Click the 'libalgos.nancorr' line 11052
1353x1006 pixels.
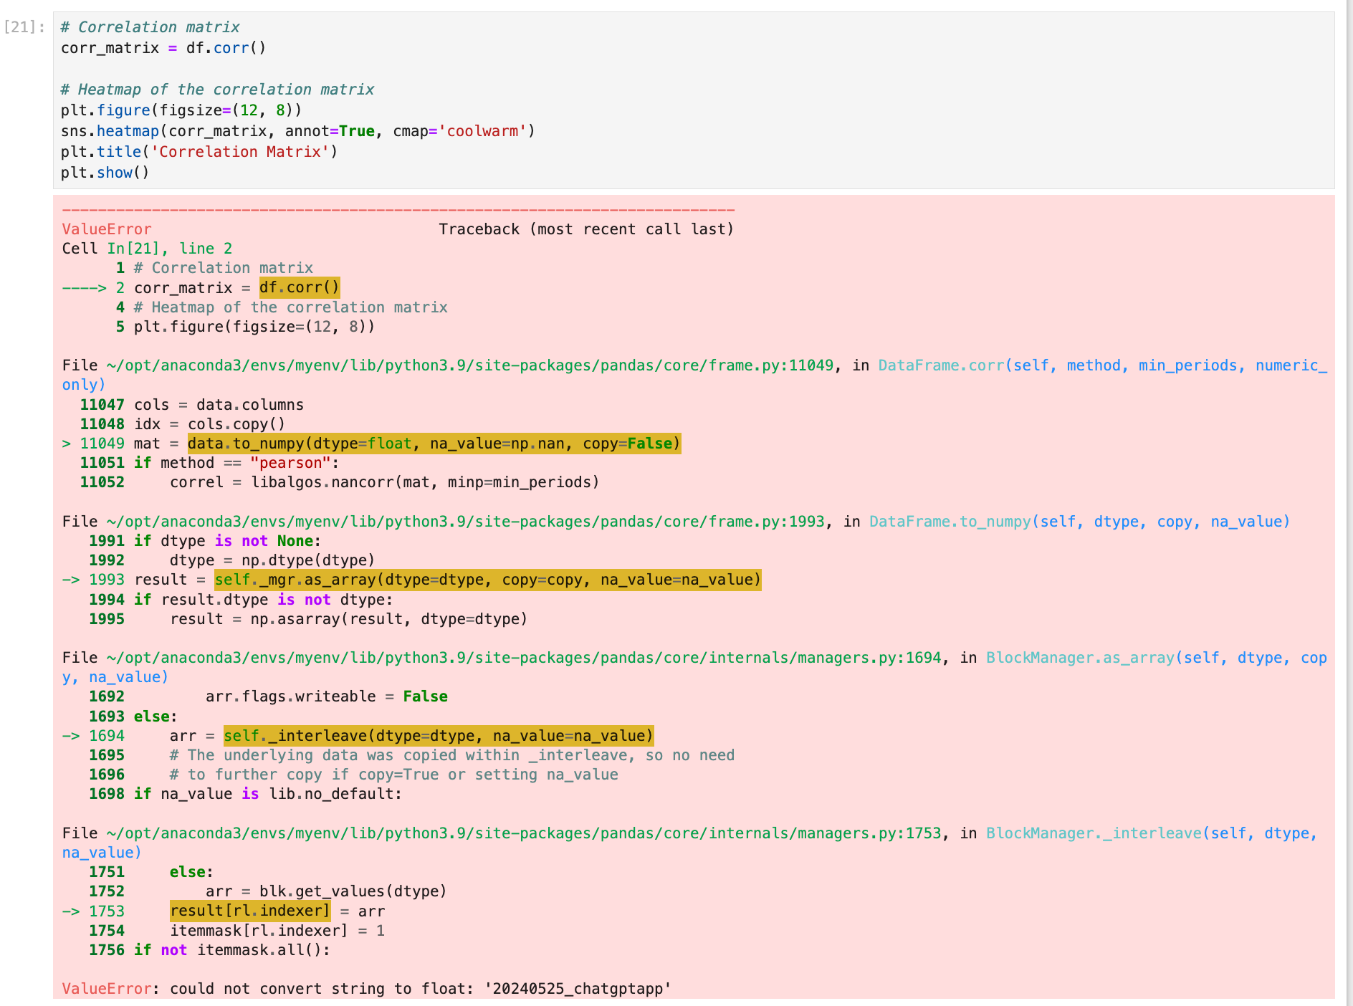pyautogui.click(x=340, y=482)
